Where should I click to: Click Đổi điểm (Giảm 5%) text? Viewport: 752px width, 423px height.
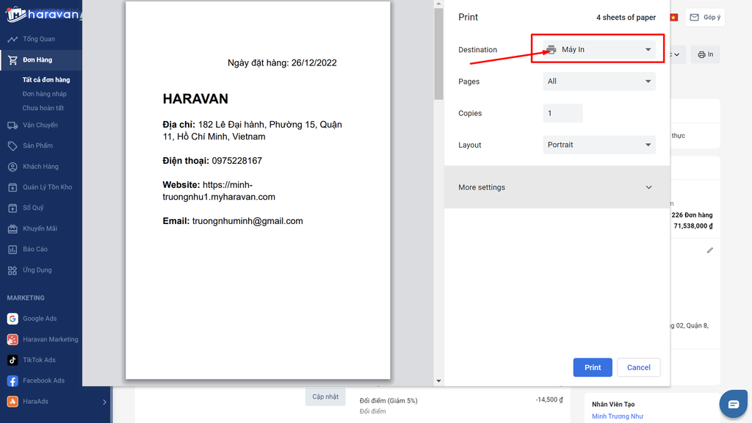pos(388,400)
